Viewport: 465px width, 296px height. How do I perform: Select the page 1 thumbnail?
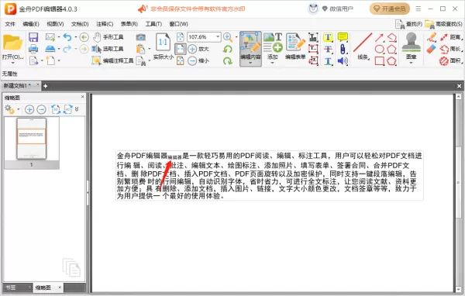click(32, 143)
